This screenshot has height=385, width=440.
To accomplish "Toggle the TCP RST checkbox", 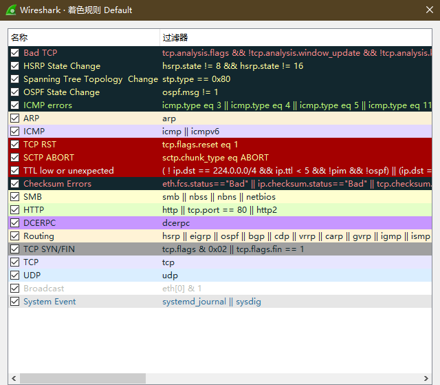I will pyautogui.click(x=14, y=145).
